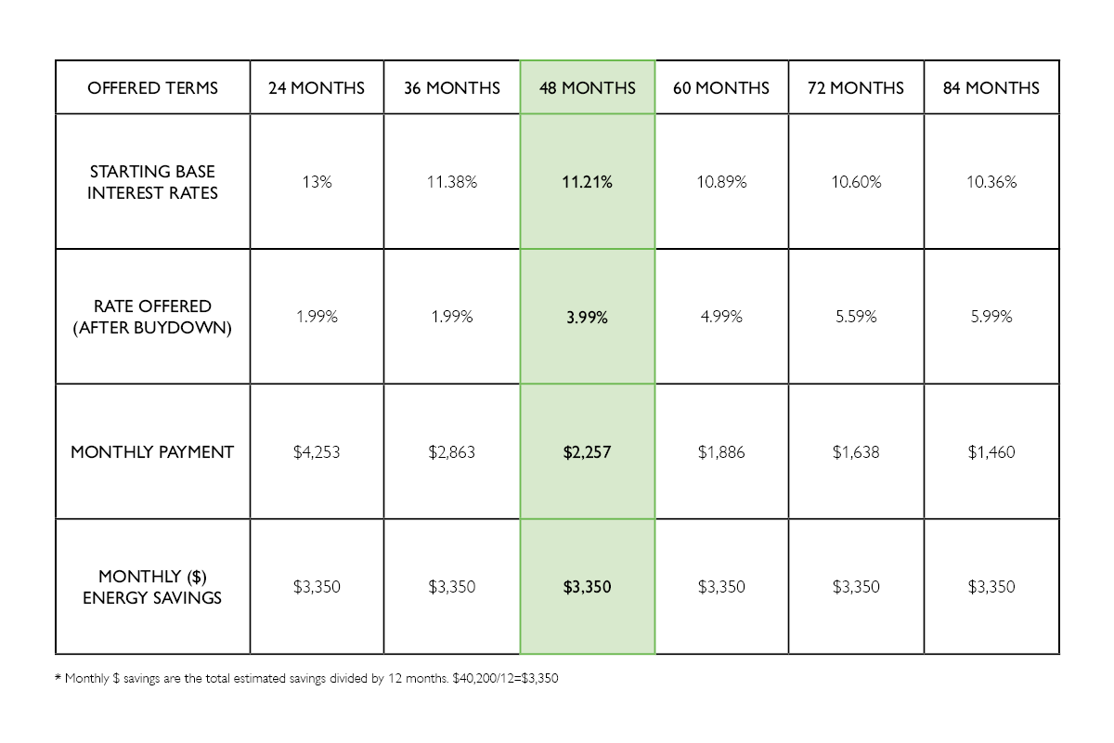Select the 24 MONTHS column header
The height and width of the screenshot is (743, 1114).
[317, 88]
